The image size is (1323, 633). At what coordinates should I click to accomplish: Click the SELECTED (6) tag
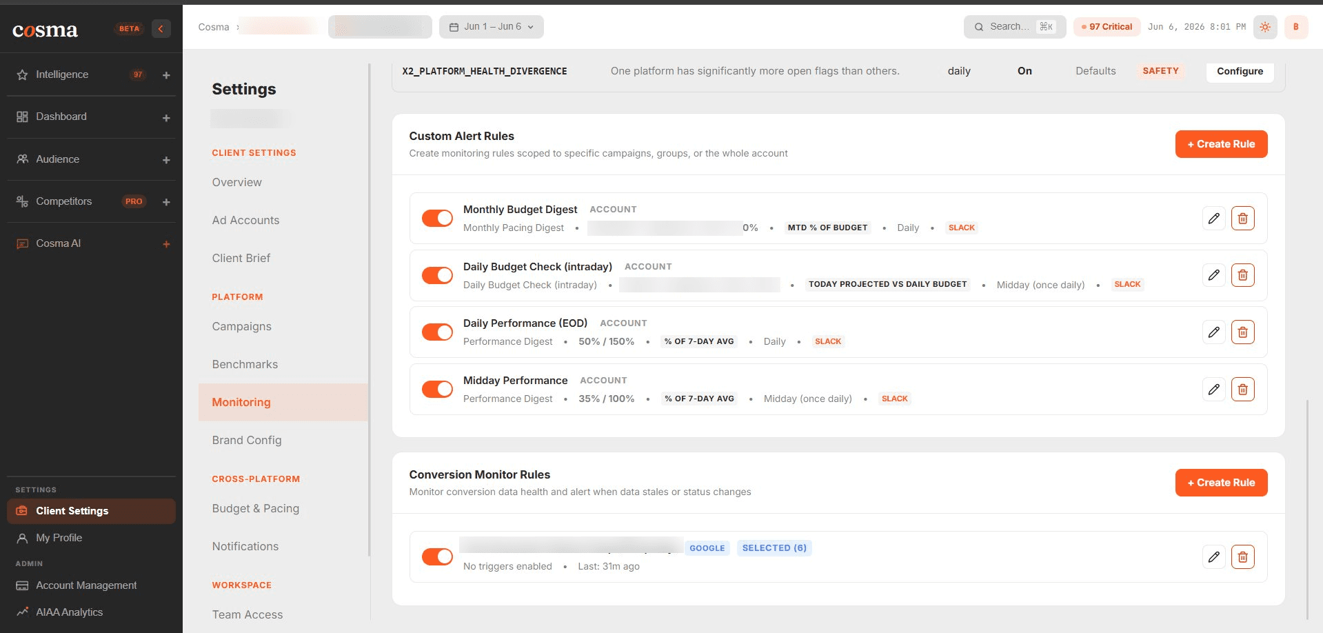point(774,548)
